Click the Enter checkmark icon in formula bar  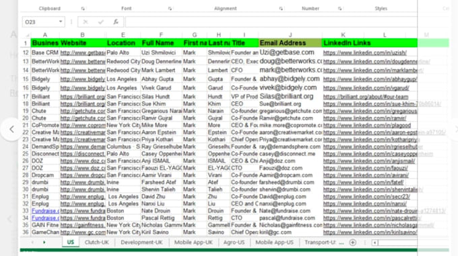tap(101, 22)
